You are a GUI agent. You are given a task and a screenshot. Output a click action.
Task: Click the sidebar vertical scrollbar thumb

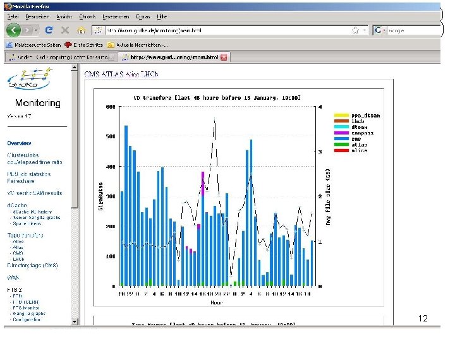coord(75,140)
